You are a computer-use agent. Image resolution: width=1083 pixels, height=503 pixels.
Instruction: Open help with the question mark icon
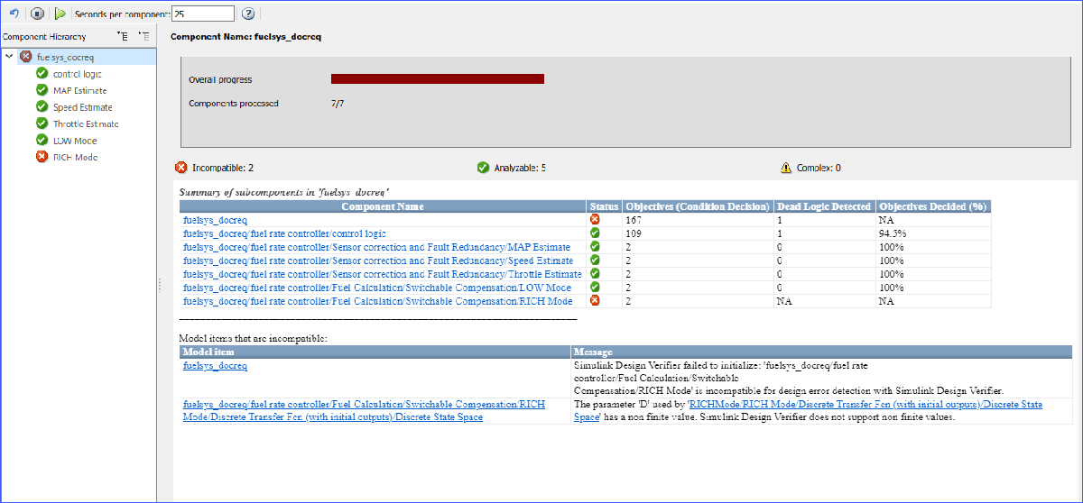click(x=248, y=14)
